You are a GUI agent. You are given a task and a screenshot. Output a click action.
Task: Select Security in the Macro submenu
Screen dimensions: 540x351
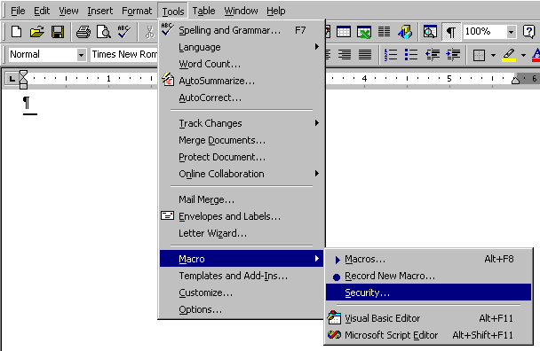click(428, 292)
